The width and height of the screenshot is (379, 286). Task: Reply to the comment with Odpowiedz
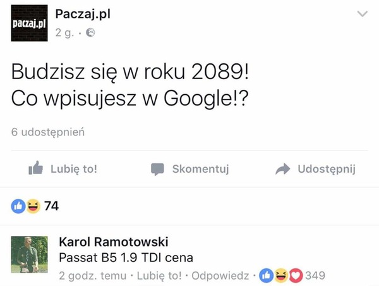(x=220, y=276)
